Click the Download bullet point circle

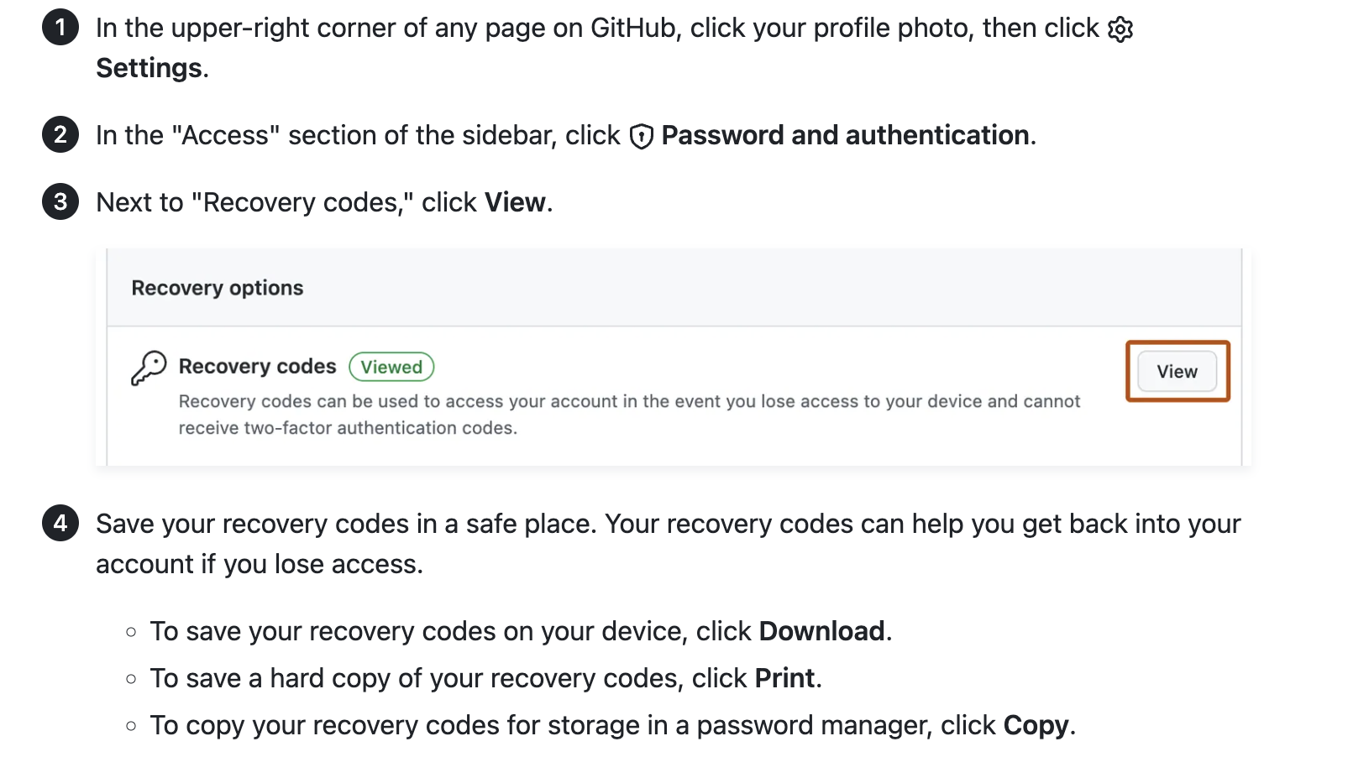point(131,631)
